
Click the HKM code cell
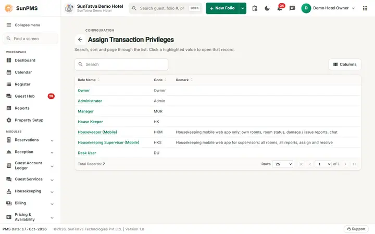coord(158,132)
